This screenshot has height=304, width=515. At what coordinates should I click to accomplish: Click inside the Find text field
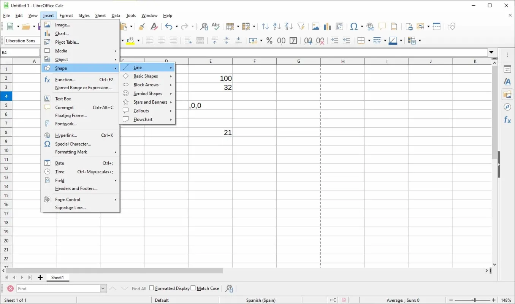pyautogui.click(x=58, y=289)
